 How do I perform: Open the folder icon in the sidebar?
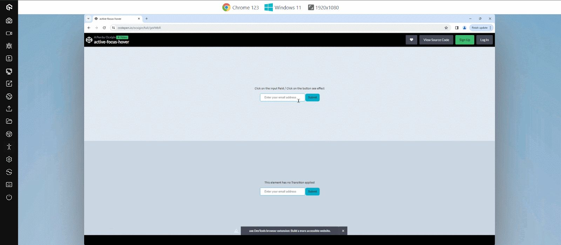9,121
